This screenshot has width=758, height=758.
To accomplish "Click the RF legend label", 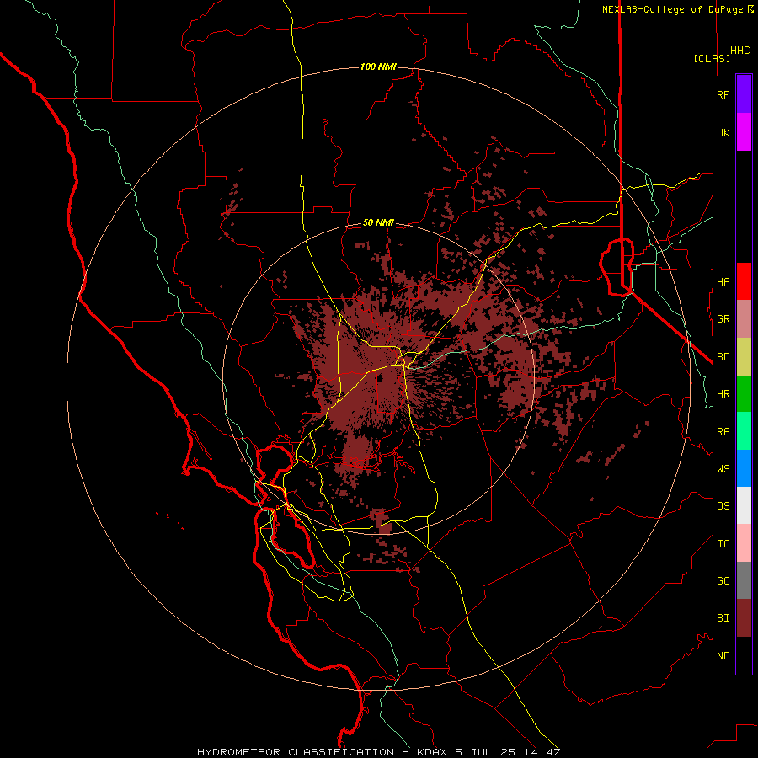I will [723, 95].
